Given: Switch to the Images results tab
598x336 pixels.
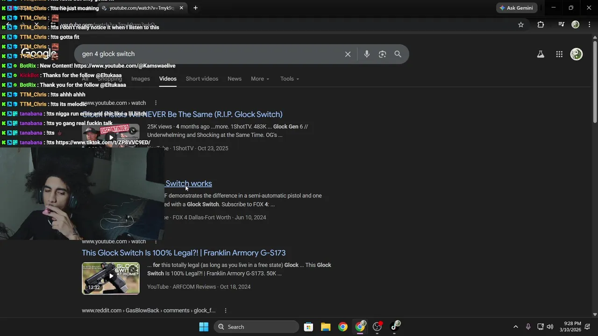Looking at the screenshot, I should tap(141, 79).
